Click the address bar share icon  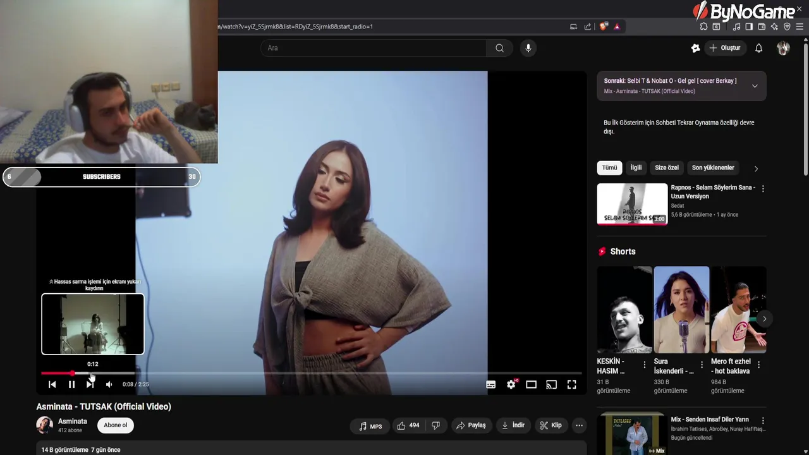pyautogui.click(x=588, y=27)
